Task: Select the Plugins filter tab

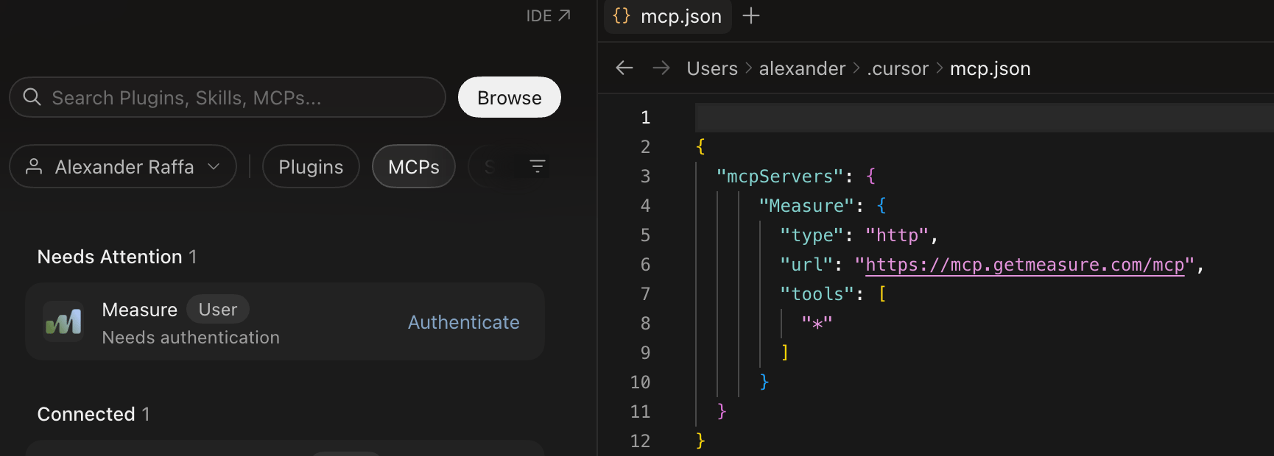Action: (311, 166)
